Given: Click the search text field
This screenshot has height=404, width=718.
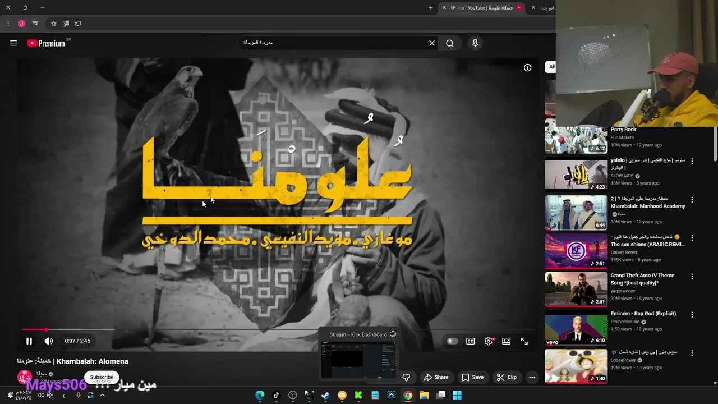Looking at the screenshot, I should [x=335, y=43].
